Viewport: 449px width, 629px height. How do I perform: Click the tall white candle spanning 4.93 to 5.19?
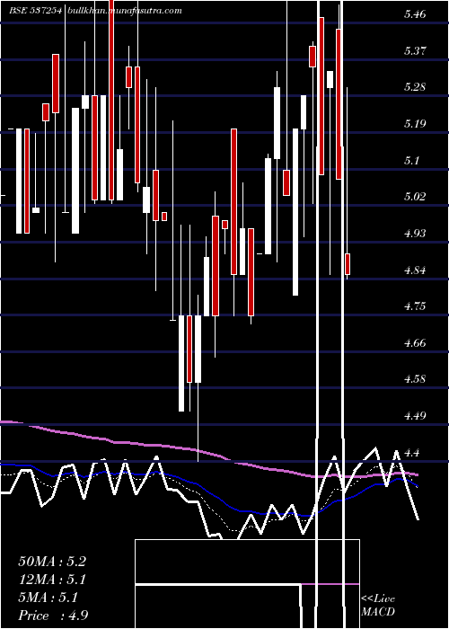[x=19, y=181]
